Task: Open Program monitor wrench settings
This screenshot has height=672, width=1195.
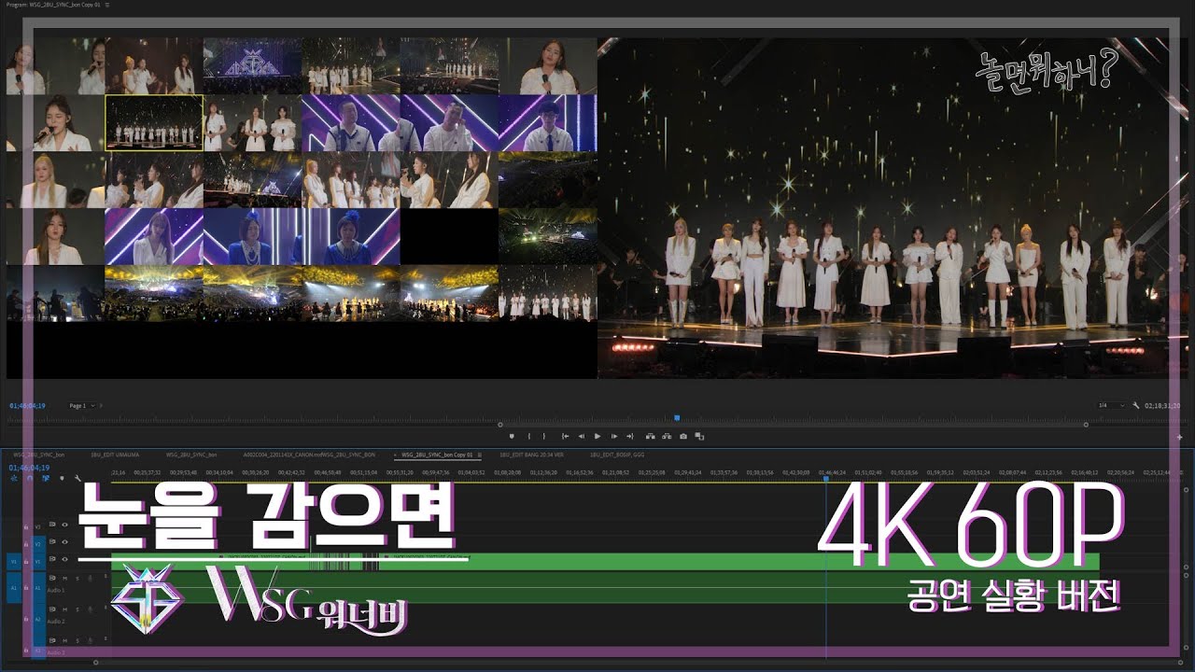Action: click(x=1136, y=406)
